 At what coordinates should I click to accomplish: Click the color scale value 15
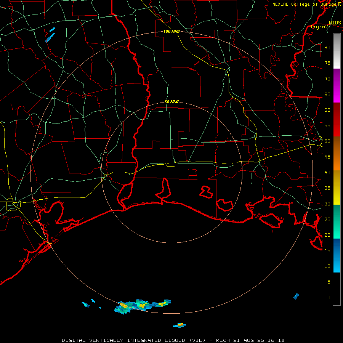[x=327, y=251]
